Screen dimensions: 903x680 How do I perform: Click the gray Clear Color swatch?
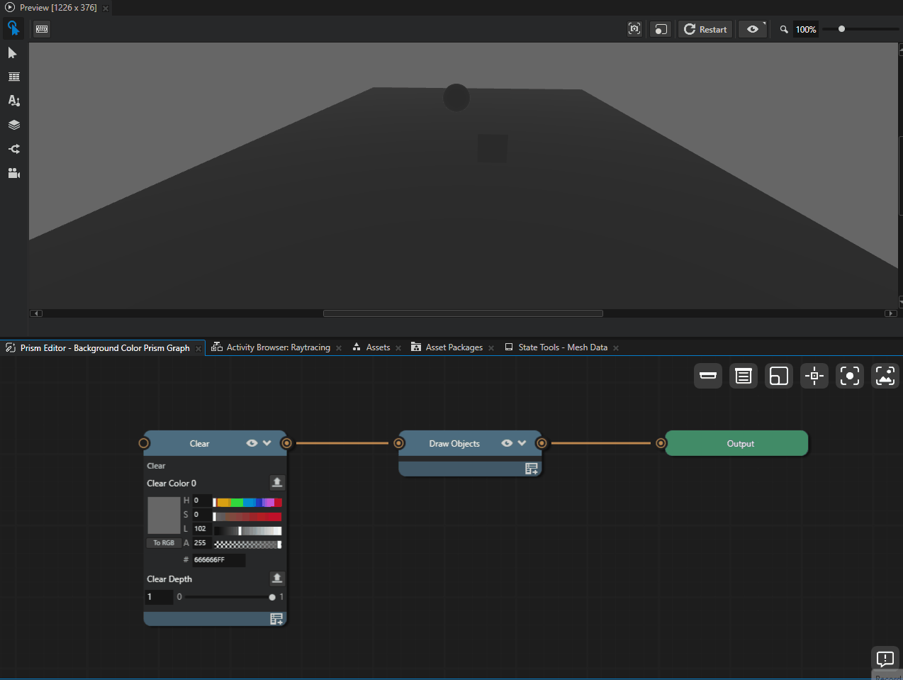click(x=164, y=515)
